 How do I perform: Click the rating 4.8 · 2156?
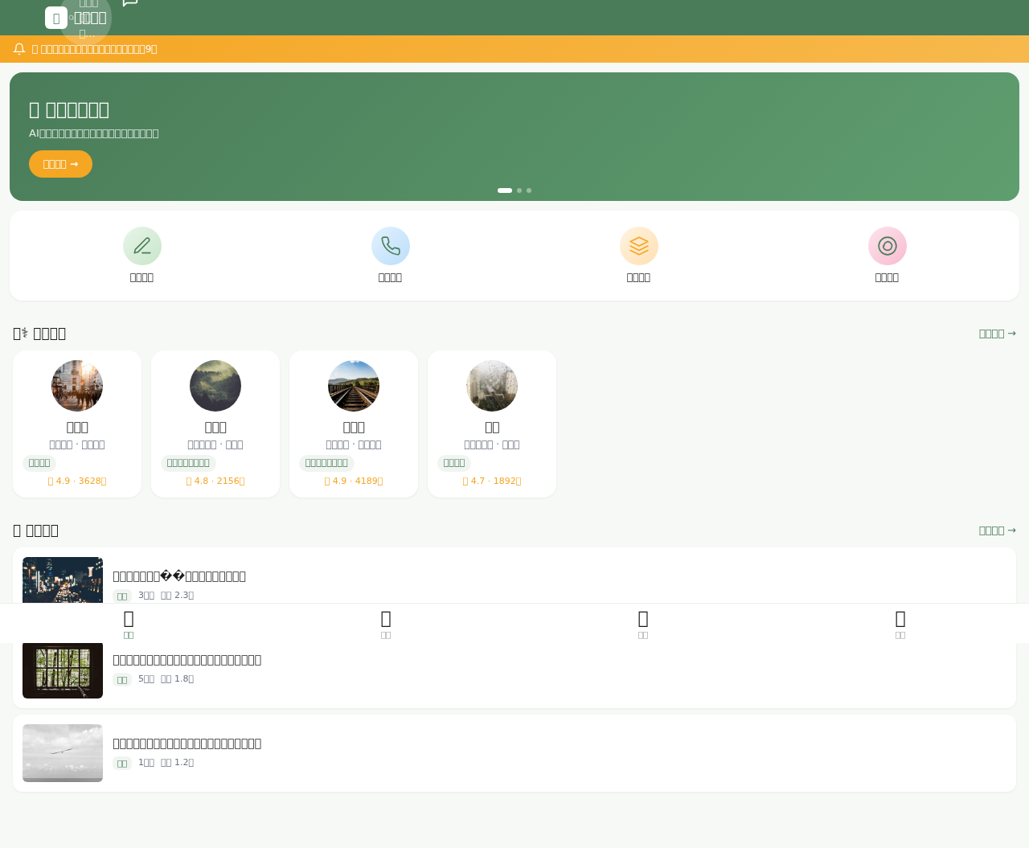215,481
